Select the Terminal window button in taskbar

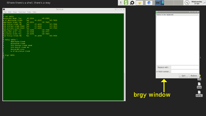click(158, 3)
